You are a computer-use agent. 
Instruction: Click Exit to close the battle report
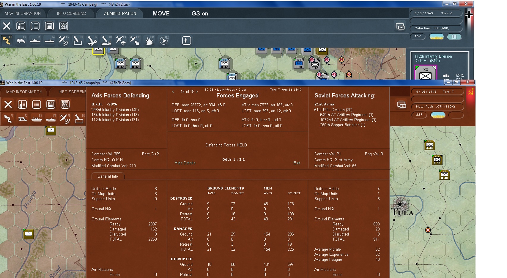pyautogui.click(x=297, y=163)
